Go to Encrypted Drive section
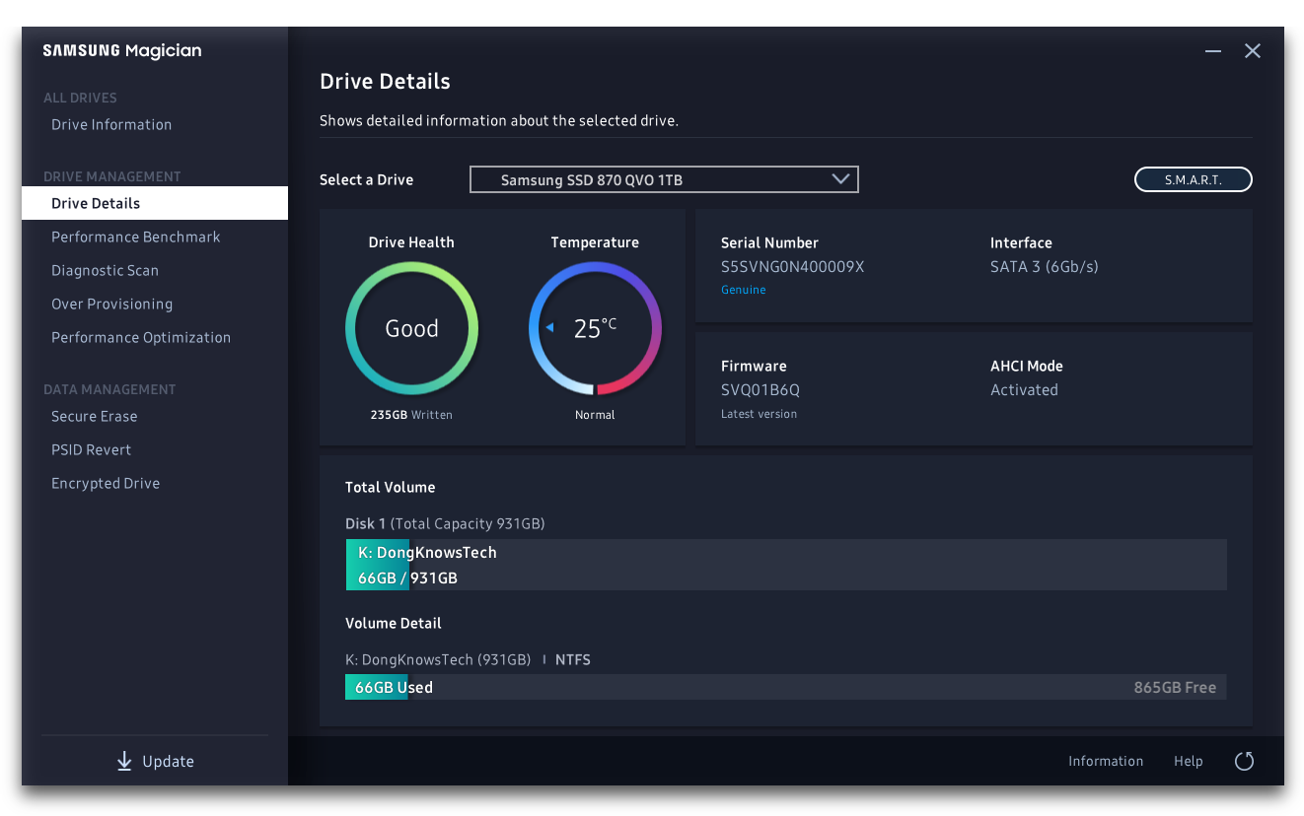Viewport: 1304px width, 816px height. coord(106,483)
